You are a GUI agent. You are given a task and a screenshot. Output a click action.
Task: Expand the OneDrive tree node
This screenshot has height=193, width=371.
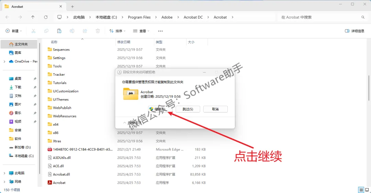4,61
